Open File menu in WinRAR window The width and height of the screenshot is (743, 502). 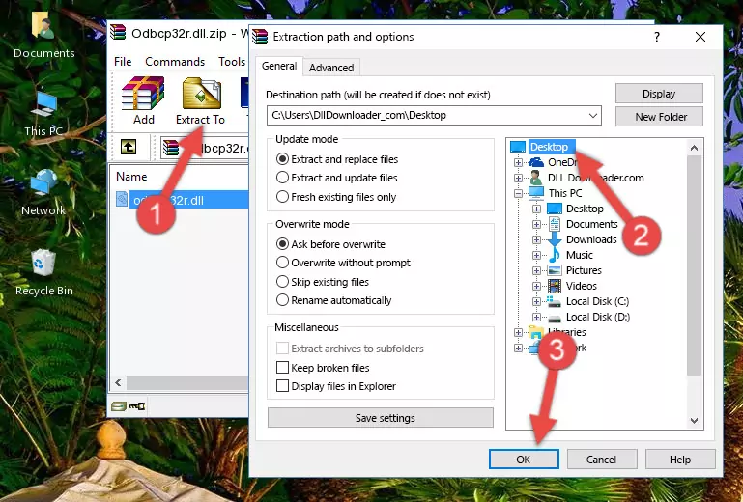click(123, 62)
